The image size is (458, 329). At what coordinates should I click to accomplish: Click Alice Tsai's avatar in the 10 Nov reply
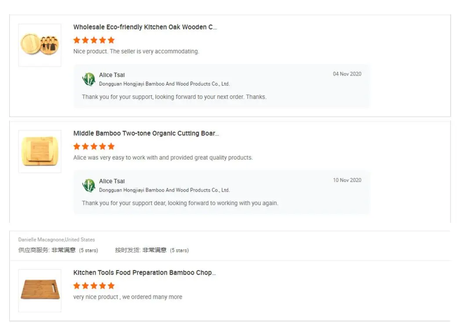(x=89, y=186)
